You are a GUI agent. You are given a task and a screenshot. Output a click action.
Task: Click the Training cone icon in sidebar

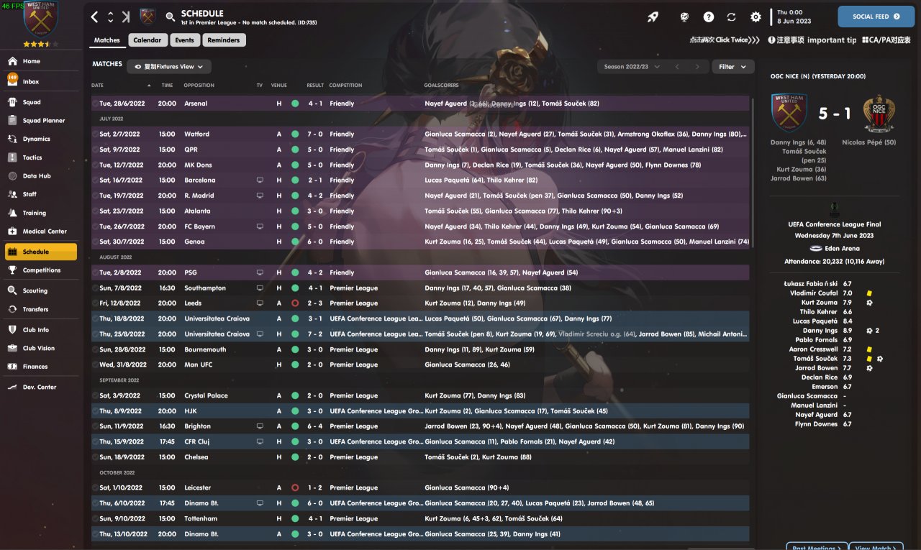pos(12,213)
